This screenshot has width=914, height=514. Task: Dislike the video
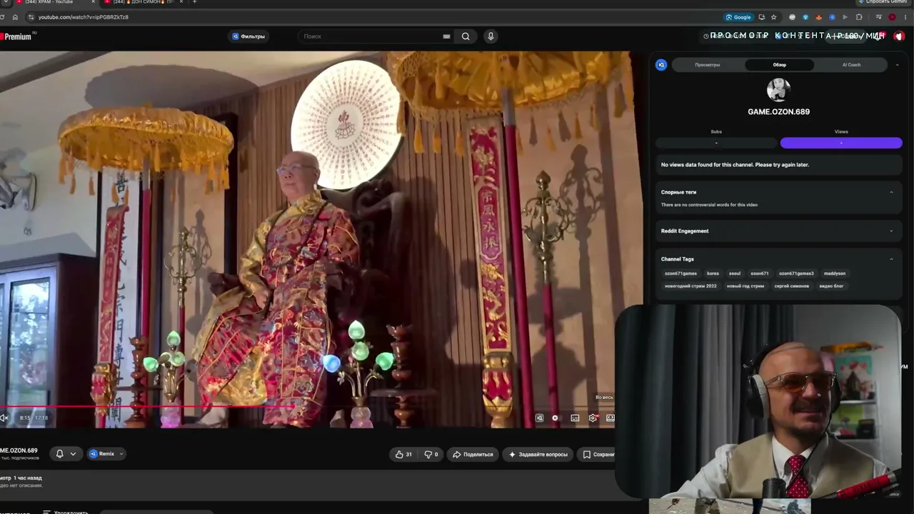tap(431, 454)
